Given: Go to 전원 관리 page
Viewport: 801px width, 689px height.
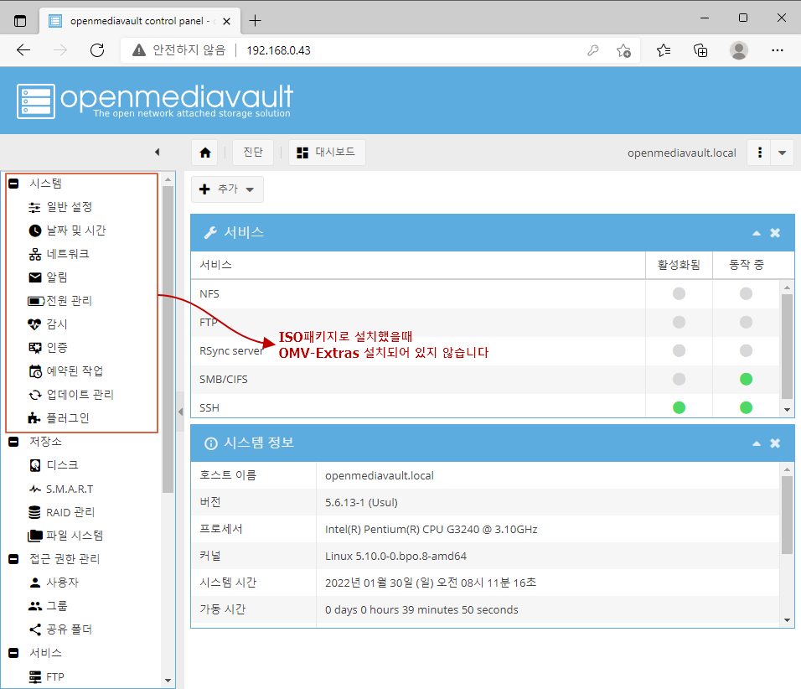Looking at the screenshot, I should 59,301.
